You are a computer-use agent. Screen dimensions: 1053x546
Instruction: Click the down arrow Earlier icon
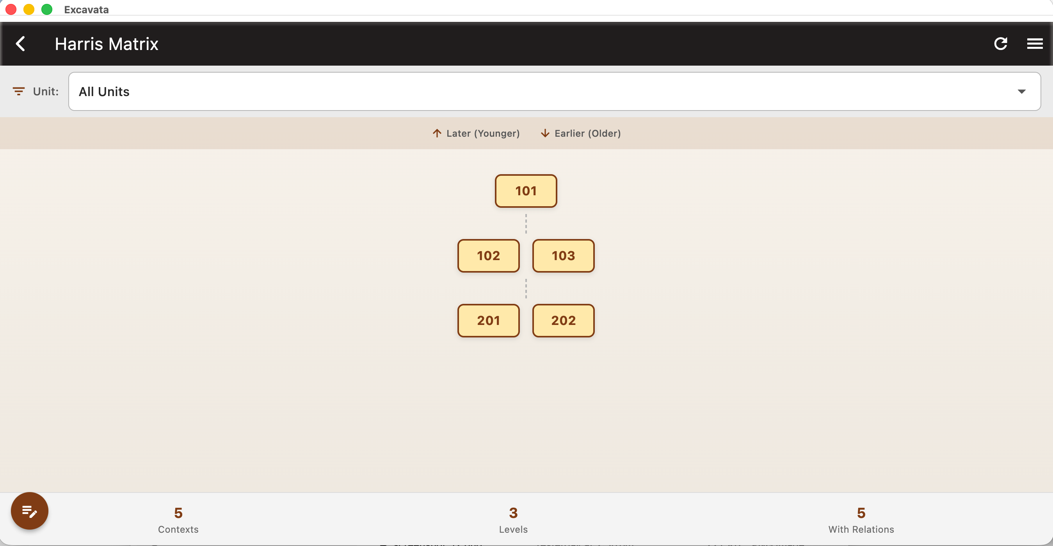545,133
